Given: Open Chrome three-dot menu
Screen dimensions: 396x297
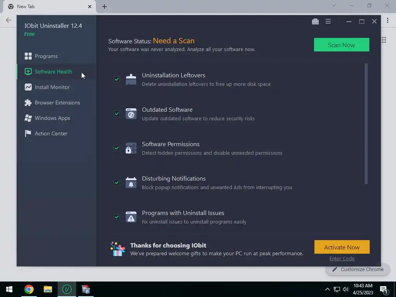Looking at the screenshot, I should (387, 20).
